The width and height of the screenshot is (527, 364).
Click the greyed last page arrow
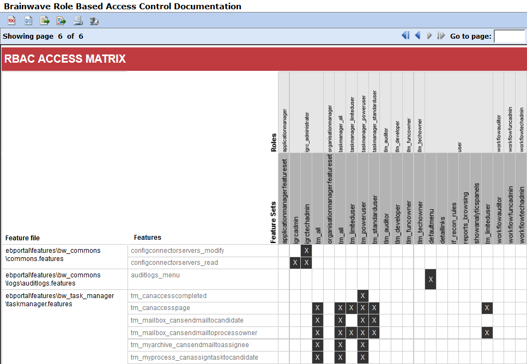point(441,35)
